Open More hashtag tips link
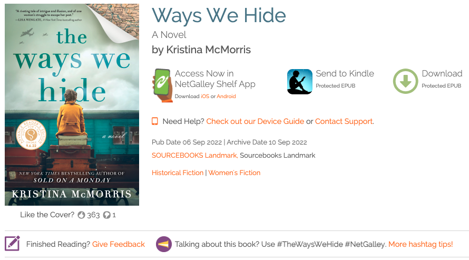The width and height of the screenshot is (469, 260). [x=421, y=244]
